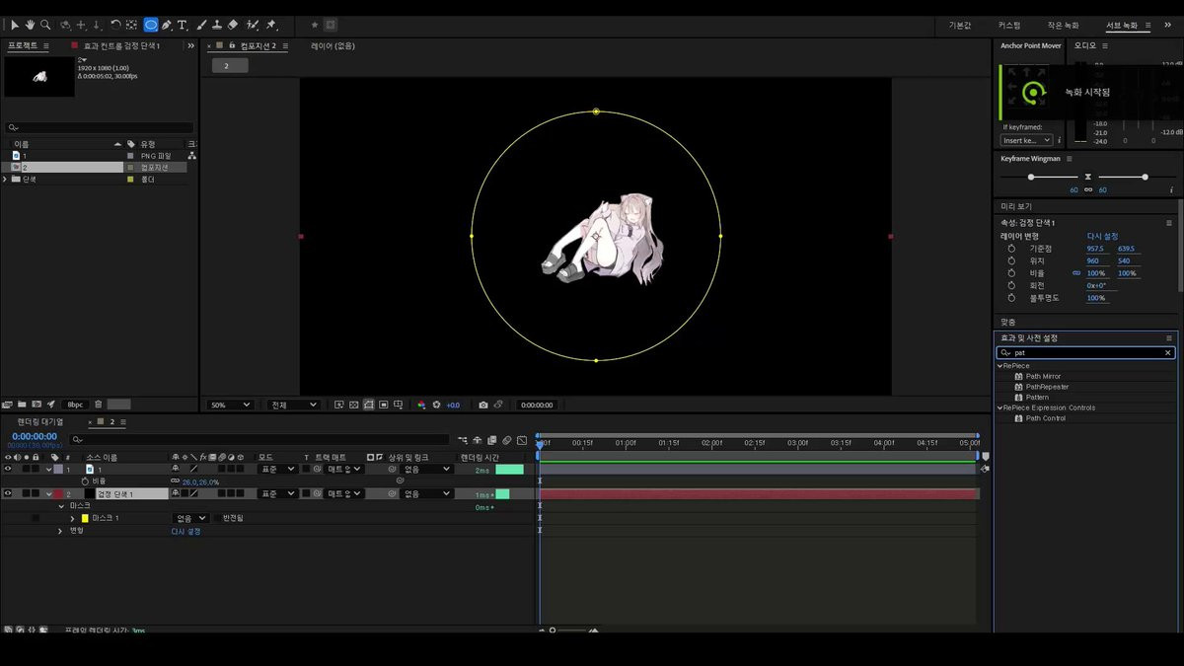Open the 렌더링 대기열 tab
The height and width of the screenshot is (666, 1184).
tap(39, 422)
